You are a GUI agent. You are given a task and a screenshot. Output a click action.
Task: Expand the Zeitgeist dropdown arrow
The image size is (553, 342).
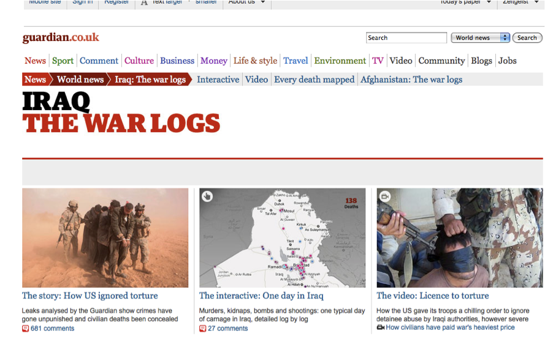coord(536,2)
